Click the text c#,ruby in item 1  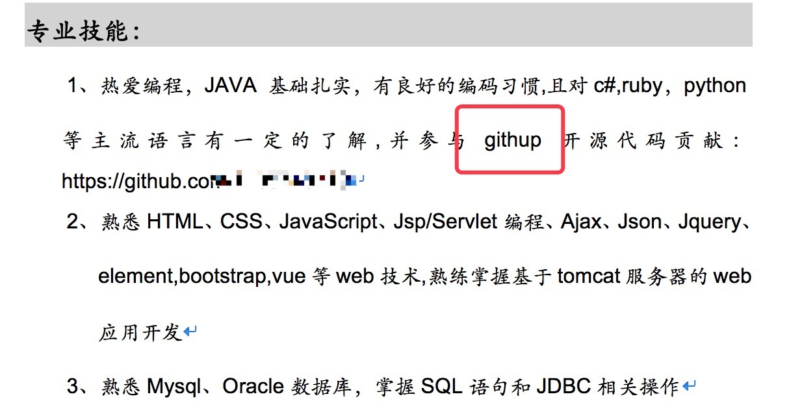point(628,86)
